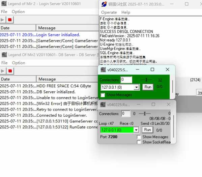Click Run button in RunGate window
The image size is (202, 177).
[147, 130]
